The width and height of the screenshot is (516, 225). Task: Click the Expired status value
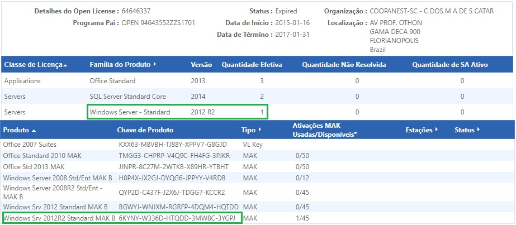click(x=286, y=11)
